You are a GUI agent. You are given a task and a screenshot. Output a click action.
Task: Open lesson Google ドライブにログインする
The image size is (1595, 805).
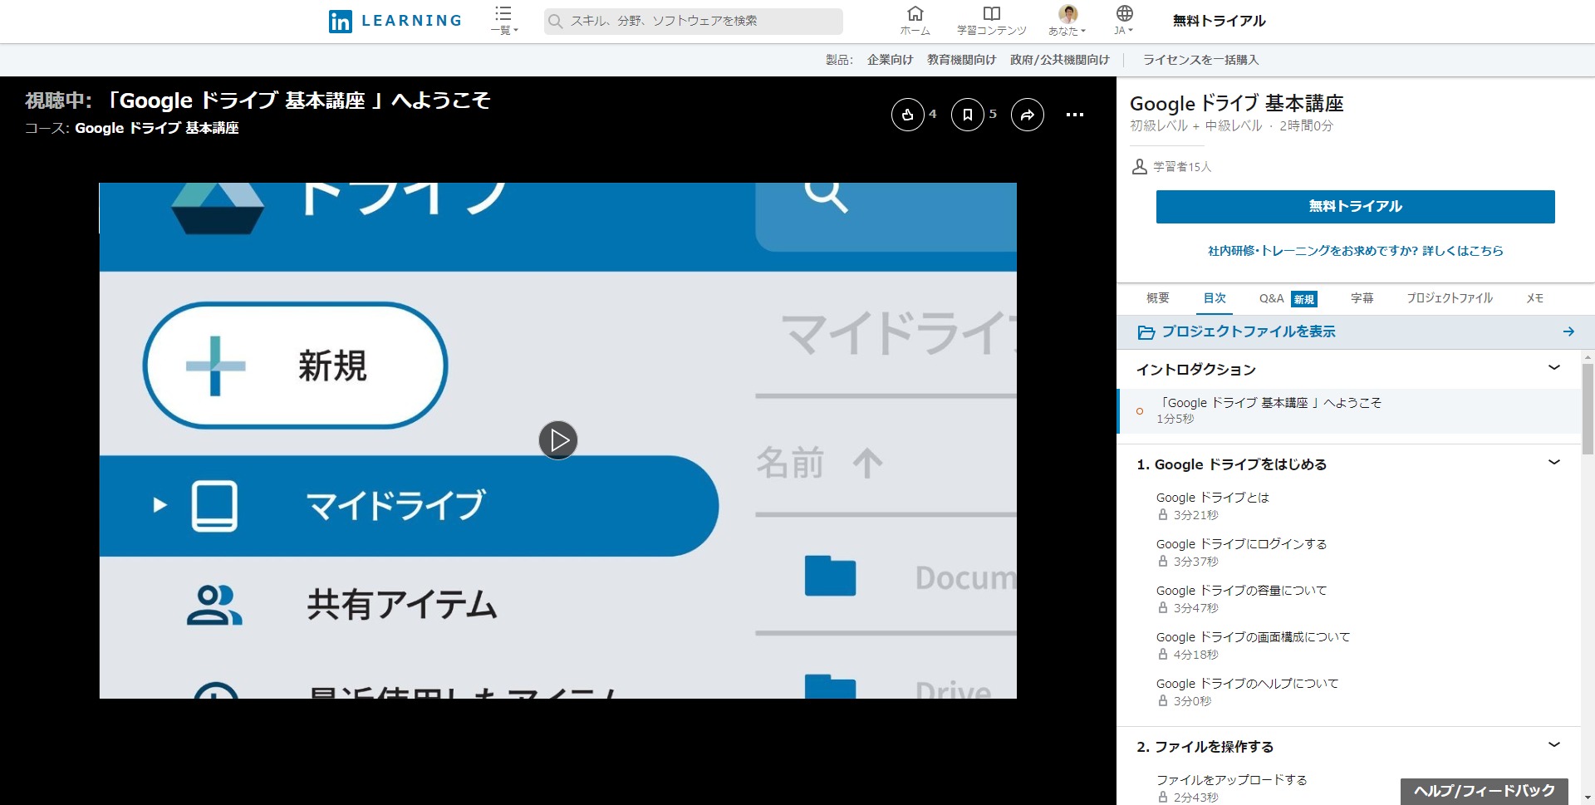tap(1241, 543)
